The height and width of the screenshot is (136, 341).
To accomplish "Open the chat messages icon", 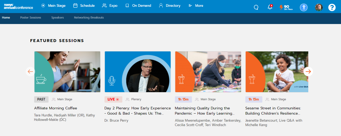I will (x=256, y=7).
